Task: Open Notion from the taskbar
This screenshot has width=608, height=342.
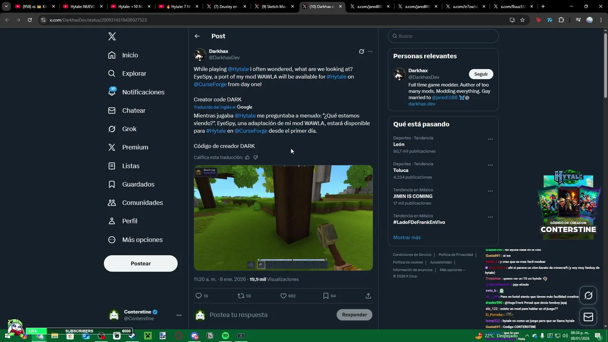Action: pos(210,336)
